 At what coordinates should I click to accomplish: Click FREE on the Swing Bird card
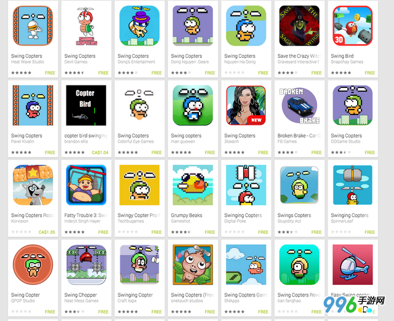pos(369,73)
